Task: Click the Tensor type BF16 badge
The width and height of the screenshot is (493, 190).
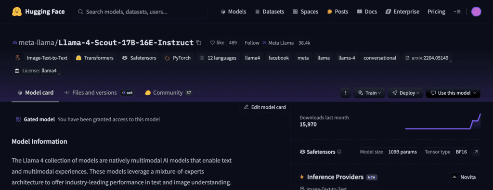Action: click(445, 152)
